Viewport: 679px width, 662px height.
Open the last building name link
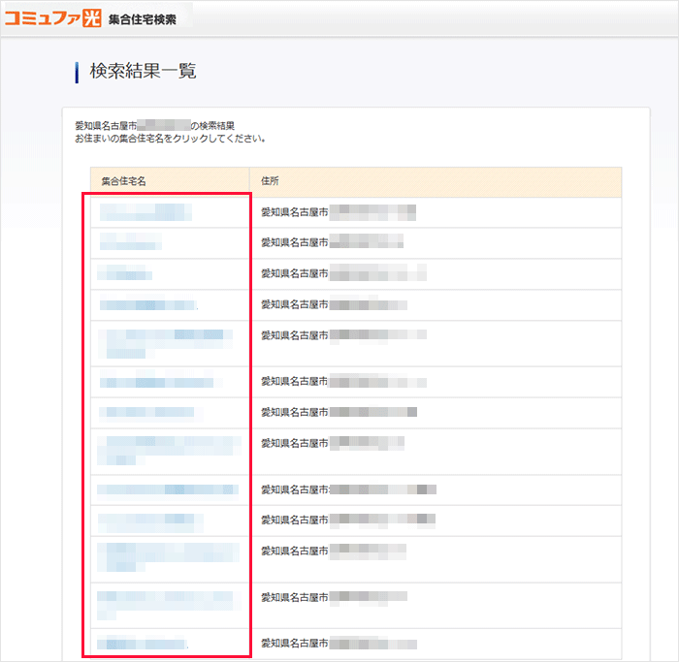click(144, 644)
